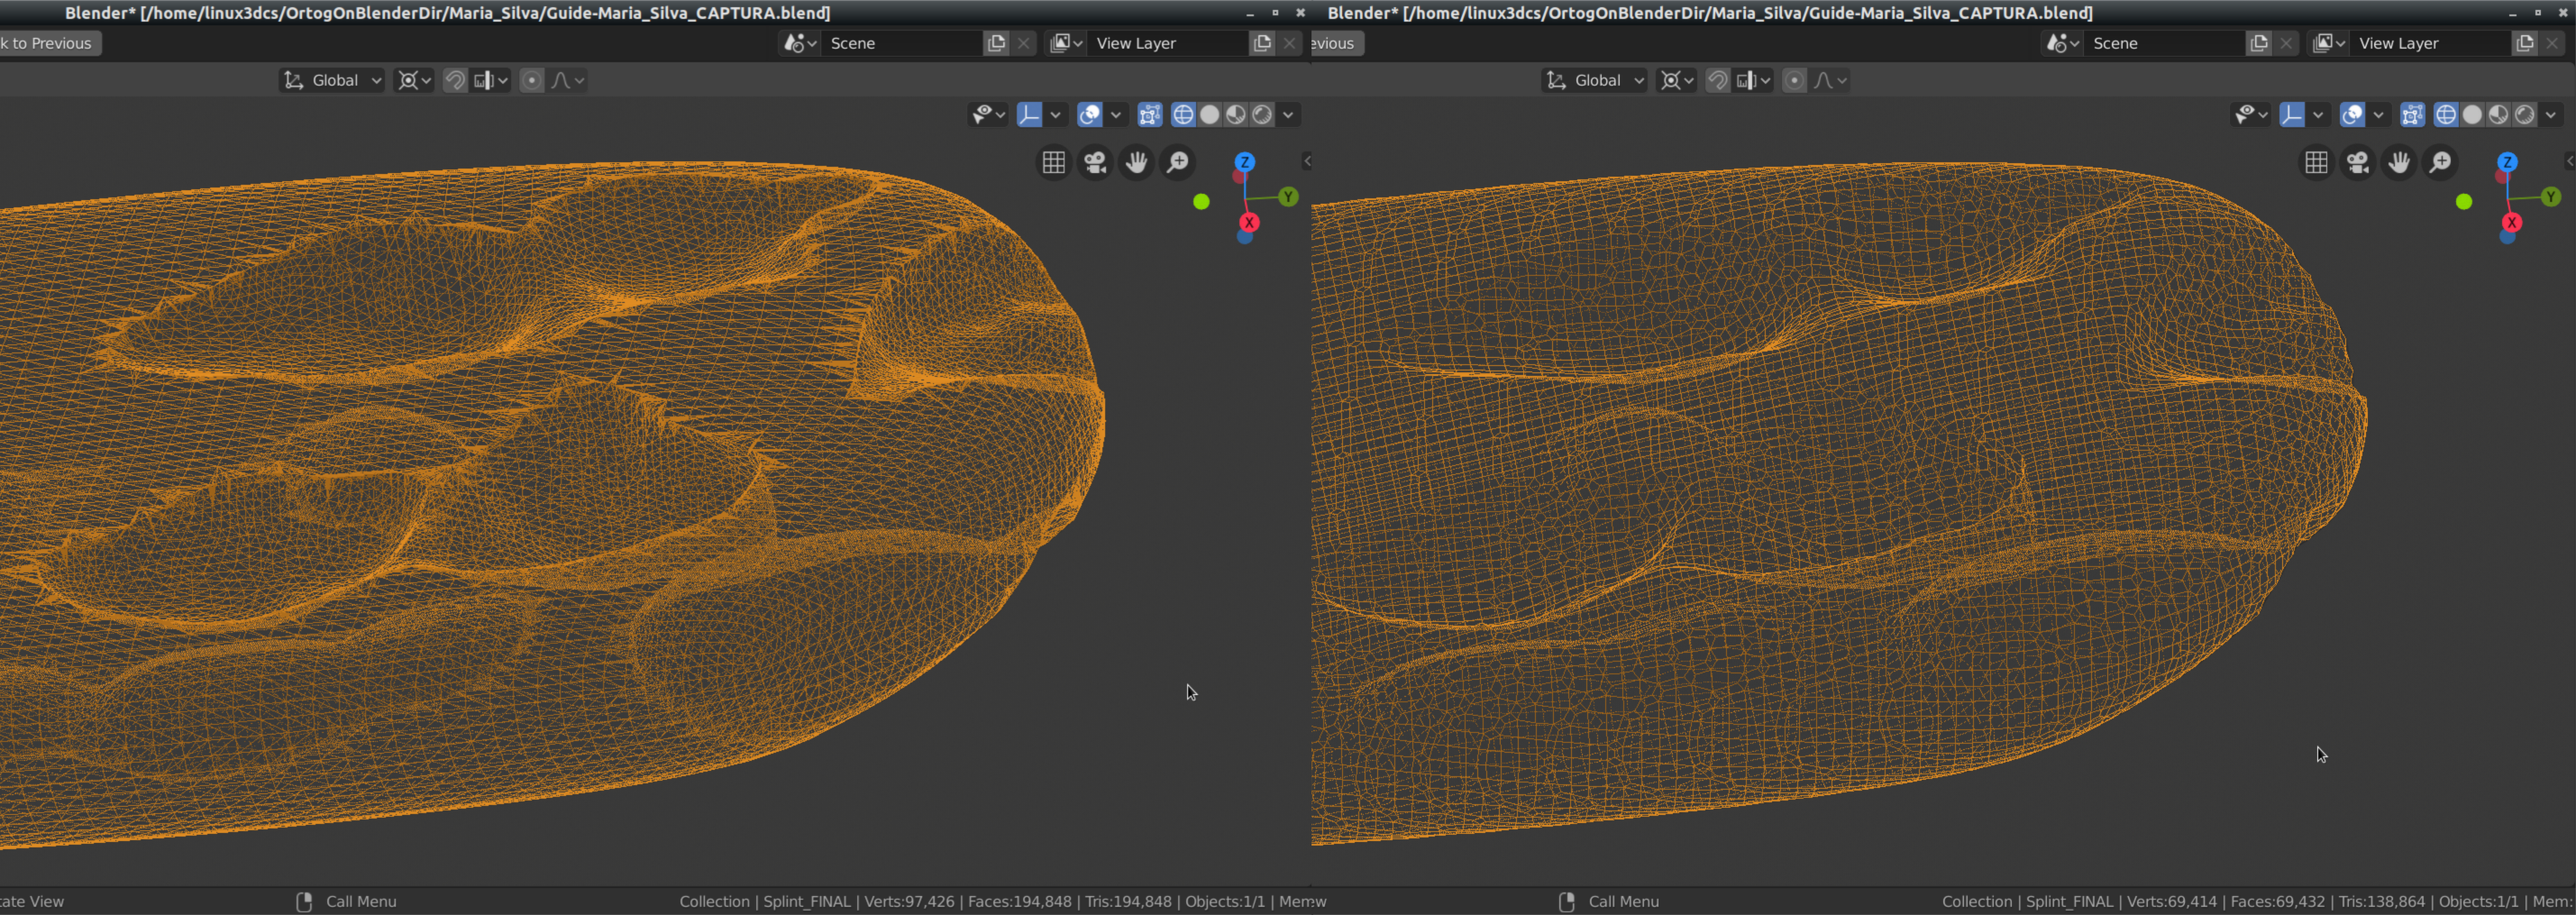The image size is (2576, 915).
Task: Open gizmo options arrow in right window
Action: coord(2318,115)
